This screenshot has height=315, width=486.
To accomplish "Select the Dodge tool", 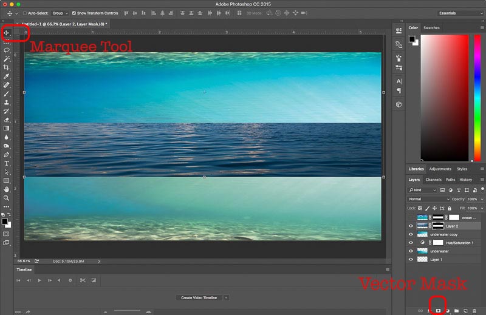I will tap(6, 146).
